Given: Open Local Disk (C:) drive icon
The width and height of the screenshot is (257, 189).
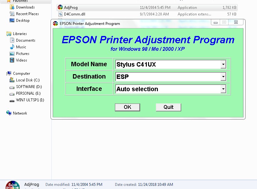Looking at the screenshot, I should click(x=12, y=80).
